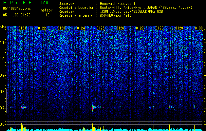Click the 1.0.0 version number
The image size is (206, 131).
click(x=45, y=3)
